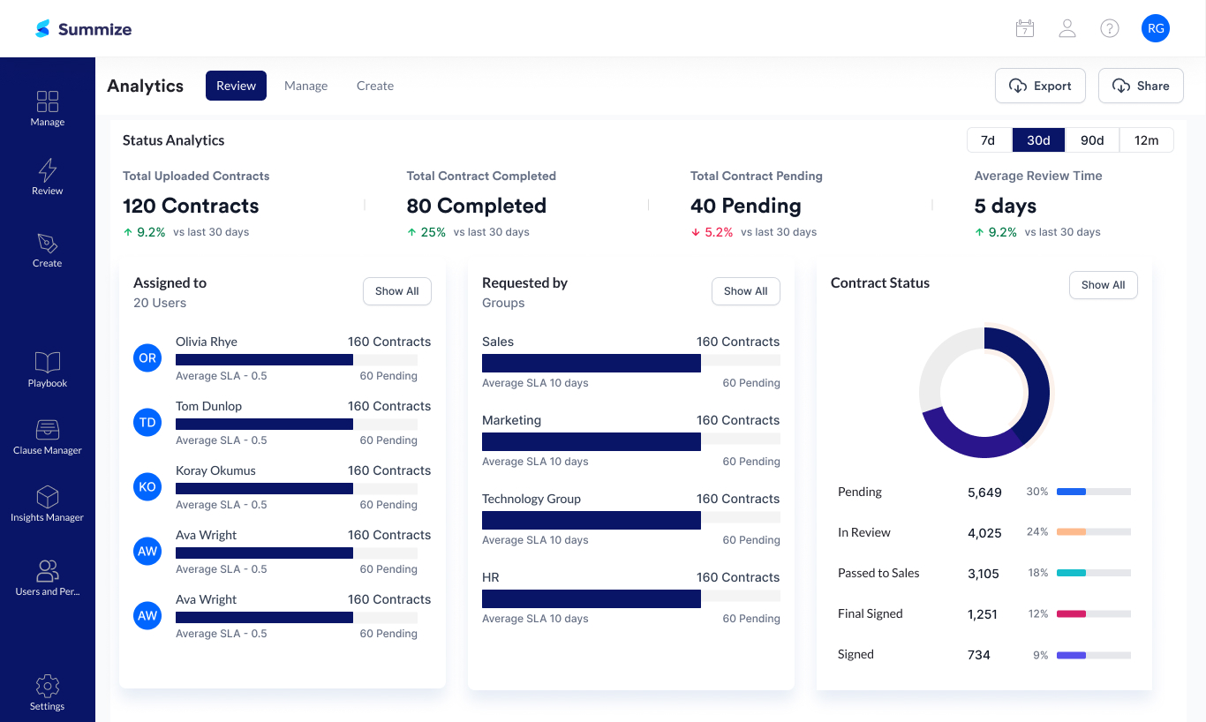Click the "734" Signed count

(979, 655)
